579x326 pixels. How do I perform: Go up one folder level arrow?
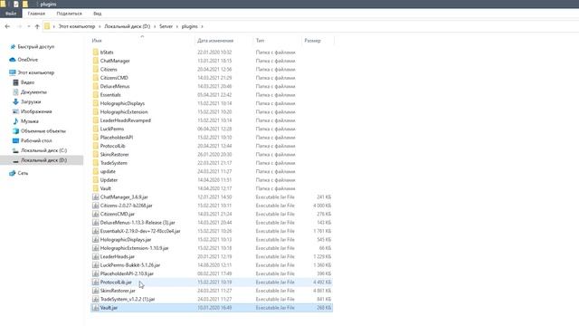[37, 26]
